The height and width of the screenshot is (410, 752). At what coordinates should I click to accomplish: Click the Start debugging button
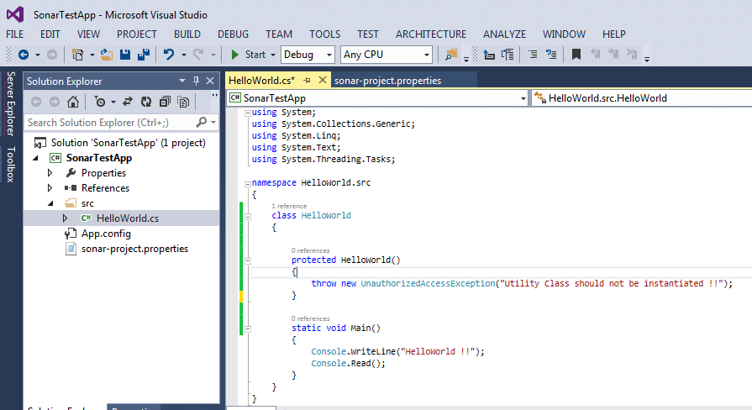pos(249,55)
